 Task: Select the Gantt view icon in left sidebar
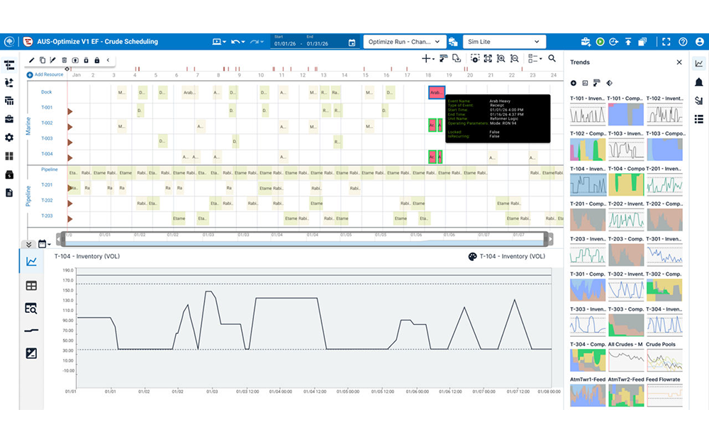[x=9, y=65]
